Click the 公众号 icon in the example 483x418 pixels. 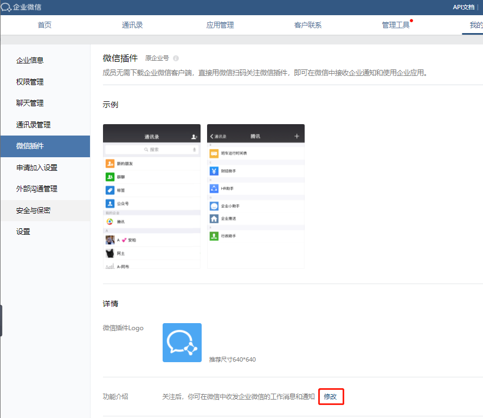[x=110, y=204]
